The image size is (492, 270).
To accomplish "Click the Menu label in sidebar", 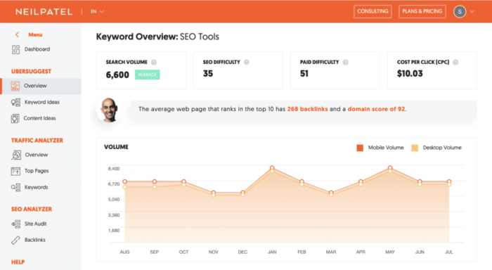I will (x=35, y=35).
